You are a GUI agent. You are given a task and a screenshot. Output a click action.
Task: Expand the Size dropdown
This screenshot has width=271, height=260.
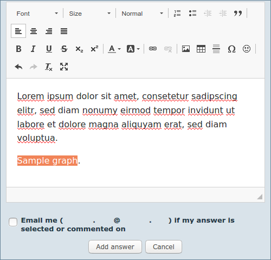click(x=89, y=14)
